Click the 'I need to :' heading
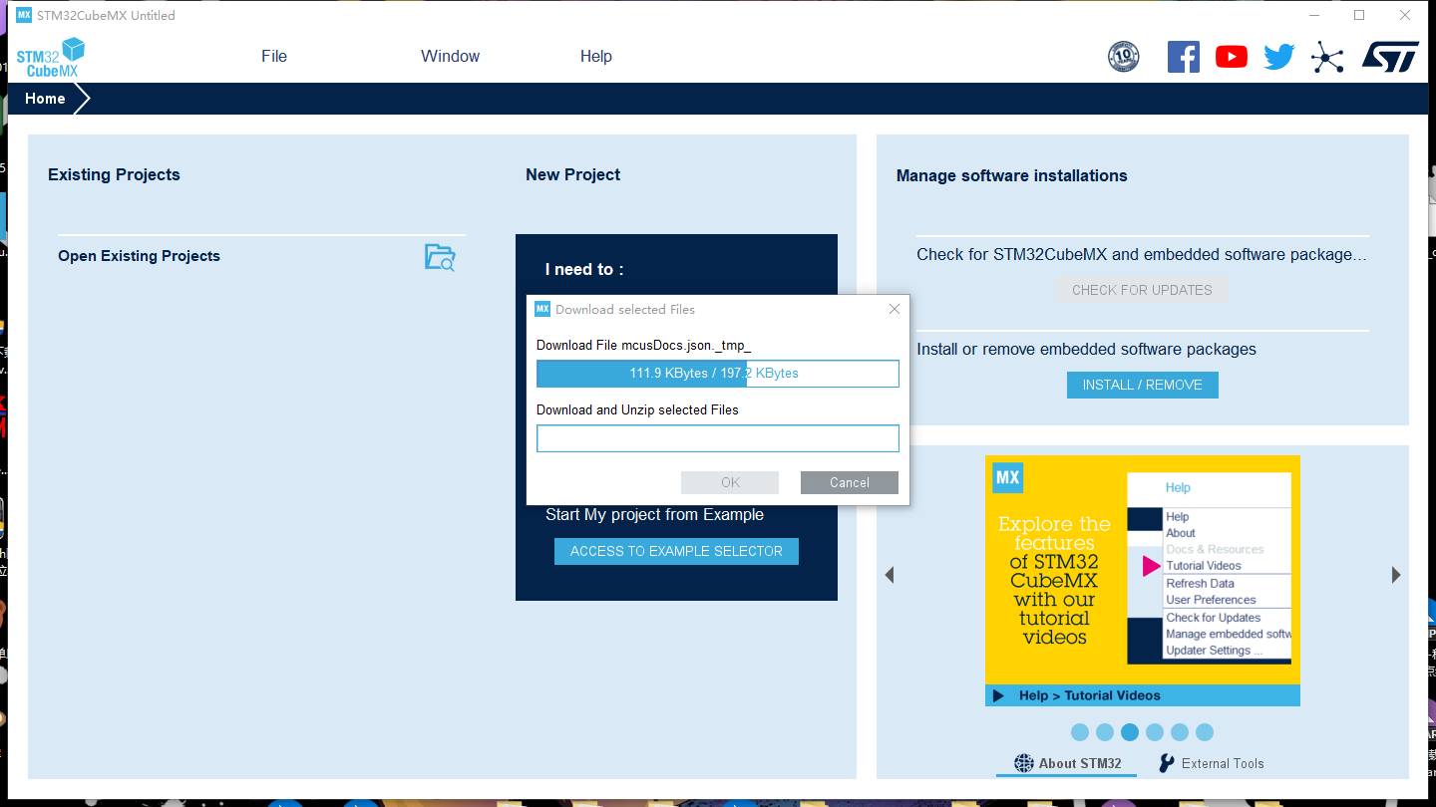Viewport: 1436px width, 807px height. (584, 269)
